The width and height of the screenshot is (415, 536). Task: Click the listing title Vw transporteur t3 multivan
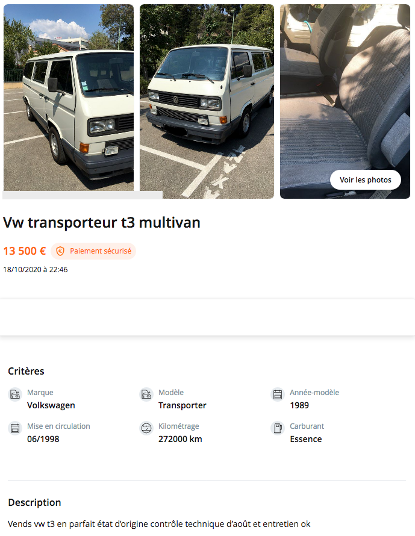[x=102, y=223]
